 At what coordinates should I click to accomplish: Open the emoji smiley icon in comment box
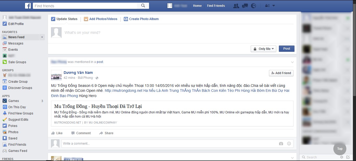coord(289,144)
